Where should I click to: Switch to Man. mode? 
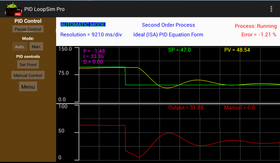coord(36,47)
